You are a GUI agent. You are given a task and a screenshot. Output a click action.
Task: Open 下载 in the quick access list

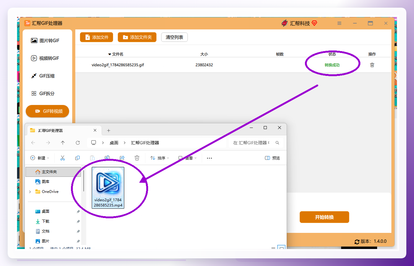click(46, 221)
